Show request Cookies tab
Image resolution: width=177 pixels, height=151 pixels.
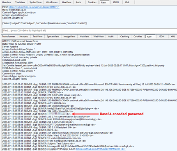92,2
